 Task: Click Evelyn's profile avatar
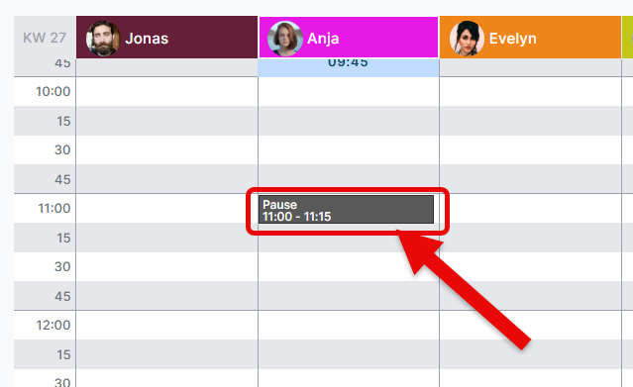(x=467, y=39)
